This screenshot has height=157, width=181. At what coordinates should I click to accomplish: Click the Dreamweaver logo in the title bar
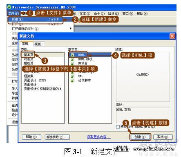click(9, 7)
